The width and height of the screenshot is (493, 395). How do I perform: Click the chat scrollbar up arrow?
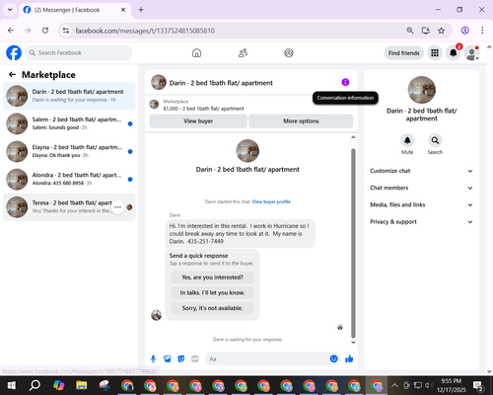[x=353, y=137]
